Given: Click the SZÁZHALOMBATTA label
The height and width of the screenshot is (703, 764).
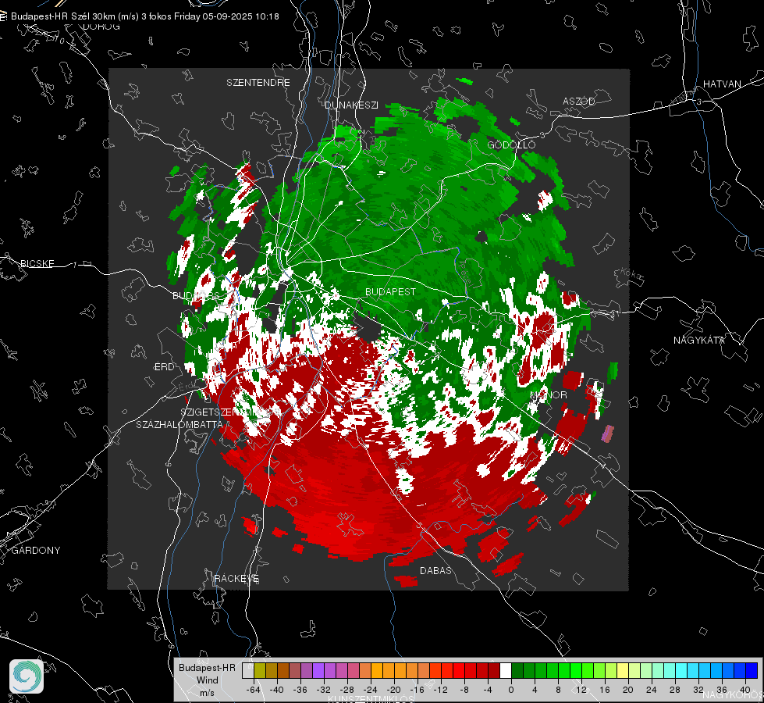Looking at the screenshot, I should [179, 424].
